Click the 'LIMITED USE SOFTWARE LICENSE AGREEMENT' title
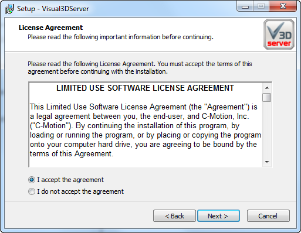The width and height of the screenshot is (301, 233). (x=145, y=88)
